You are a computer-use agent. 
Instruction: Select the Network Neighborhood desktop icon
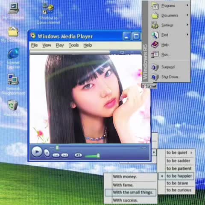(13, 79)
